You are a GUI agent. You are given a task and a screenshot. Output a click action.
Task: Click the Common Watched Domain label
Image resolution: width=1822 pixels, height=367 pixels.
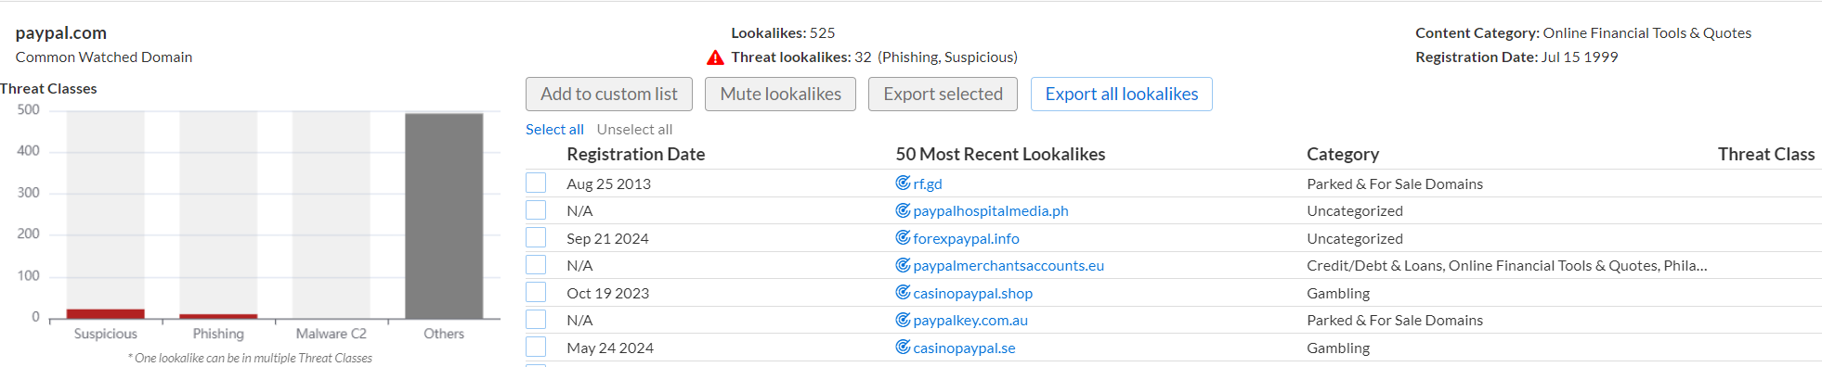click(x=104, y=57)
